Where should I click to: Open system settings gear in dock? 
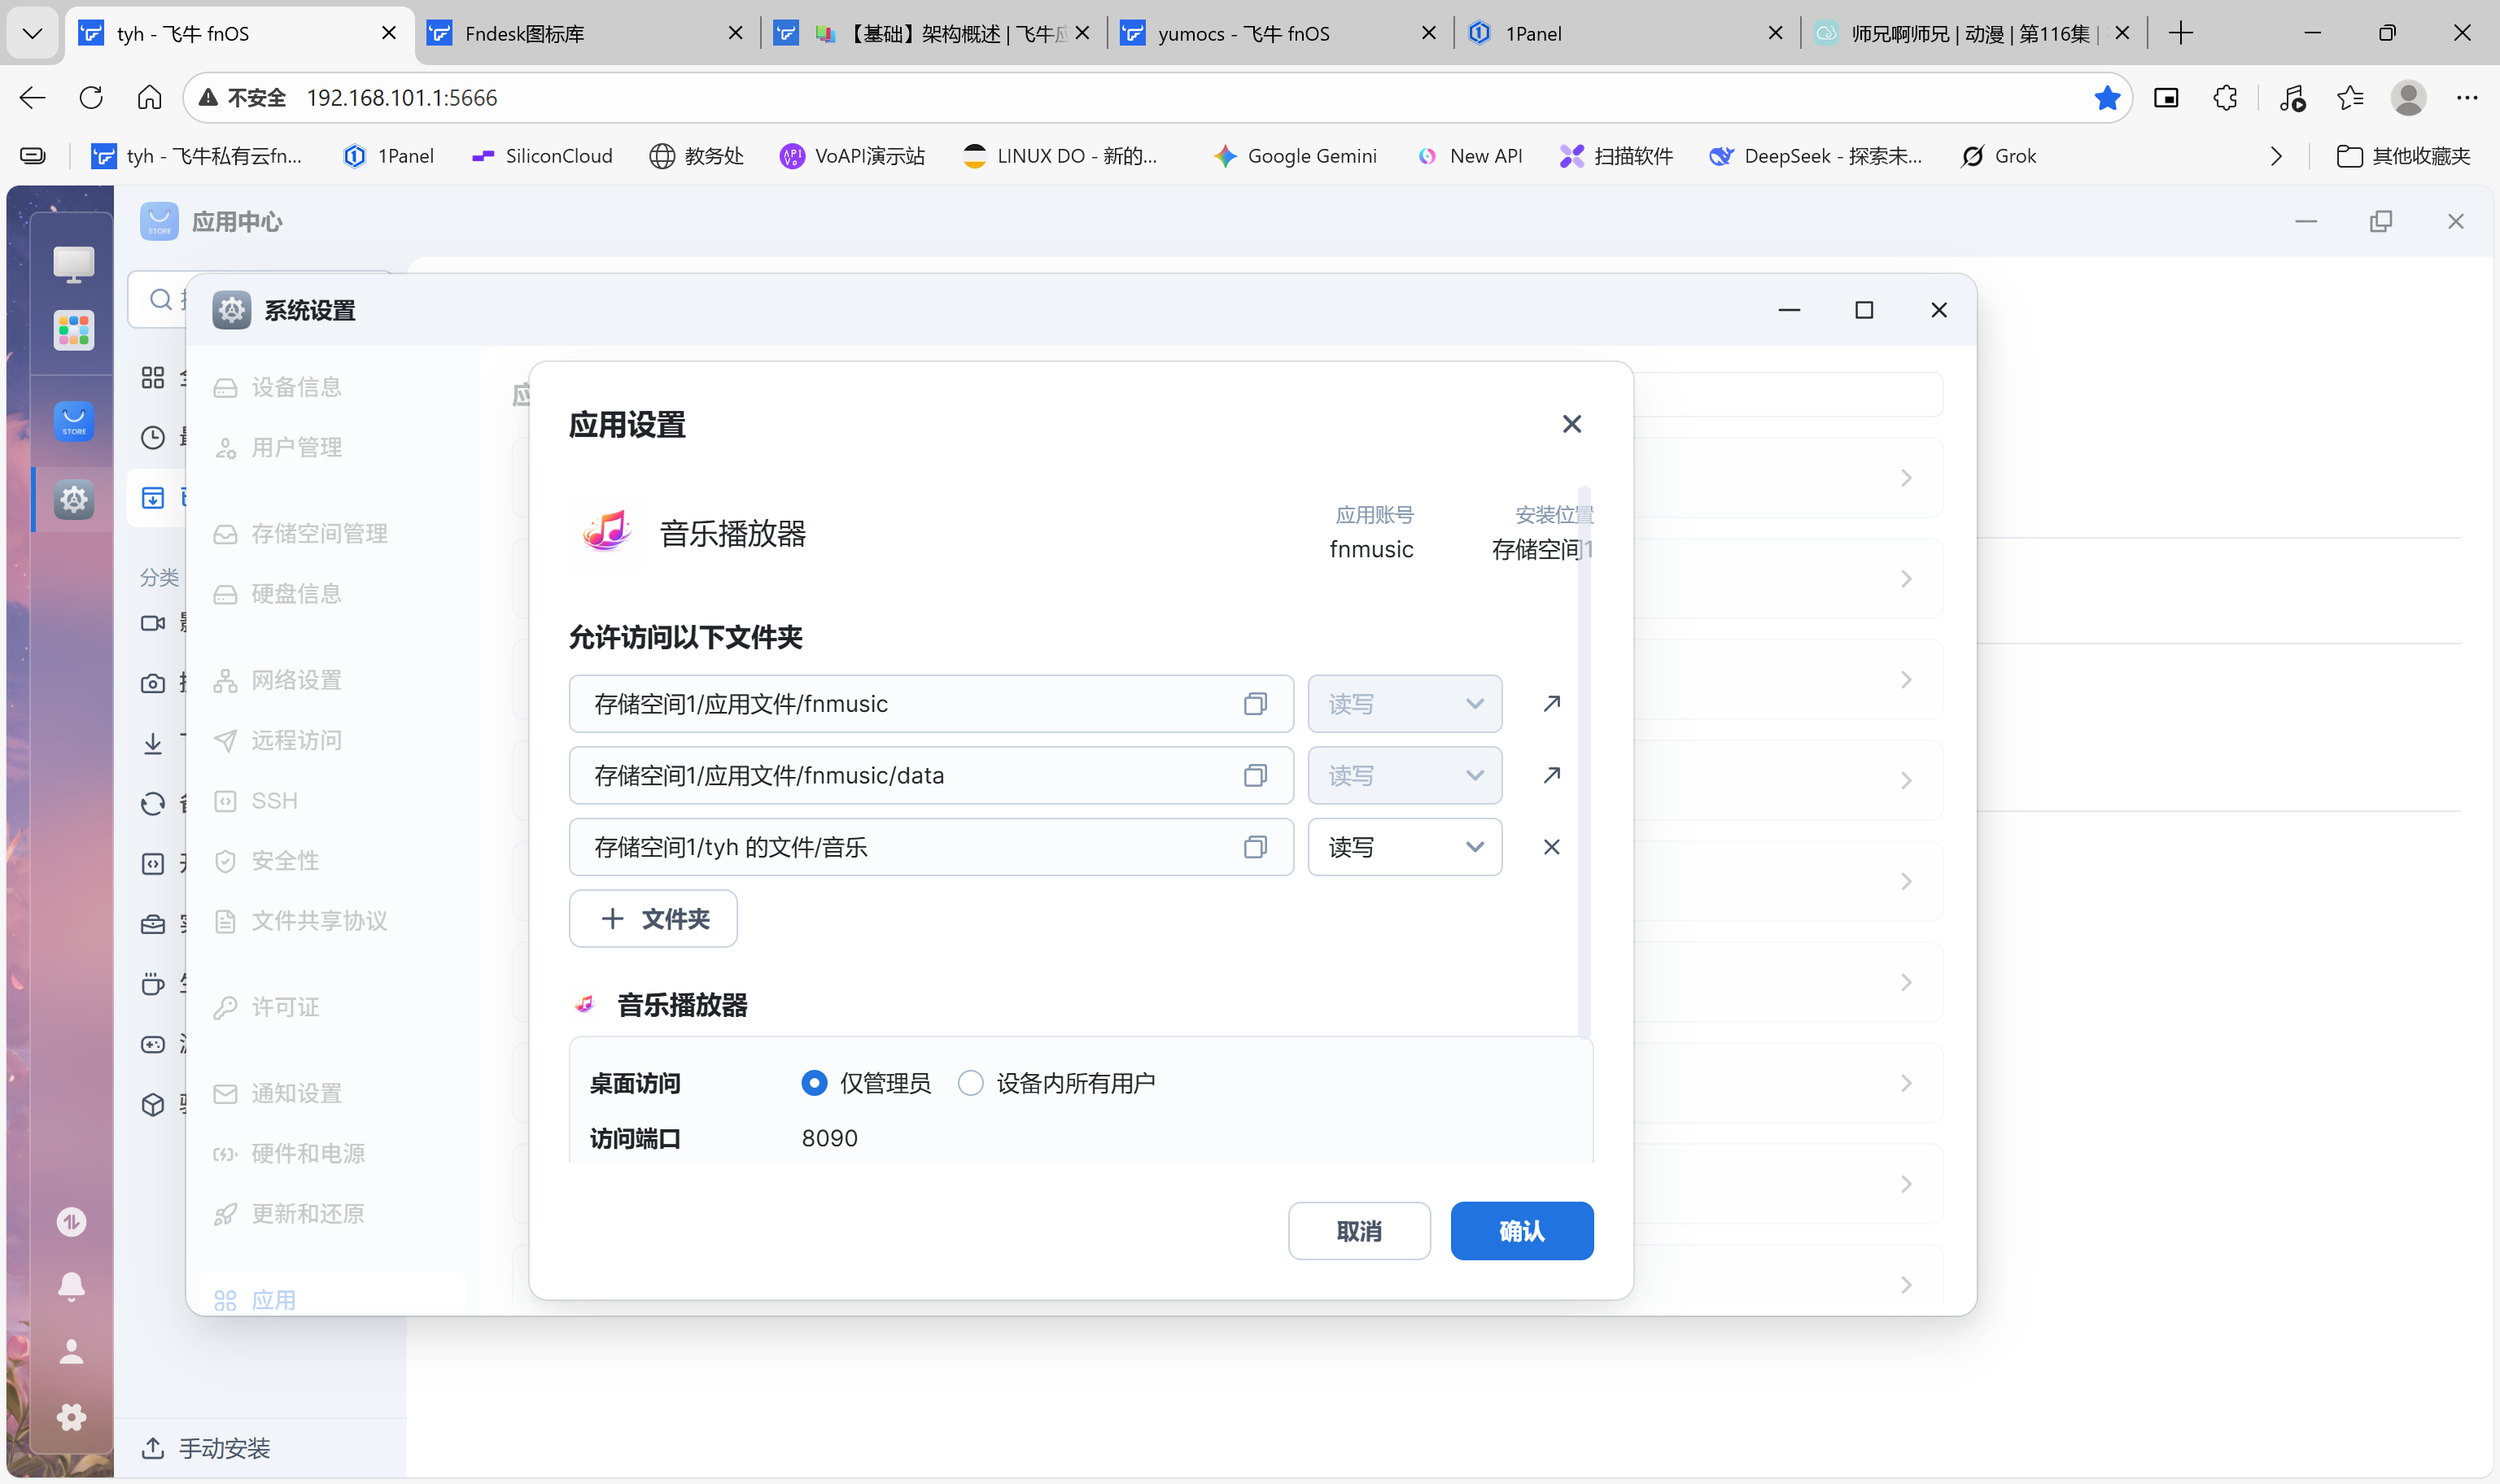(x=74, y=499)
